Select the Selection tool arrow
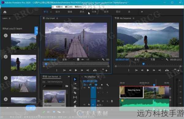184x119 pixels. (75, 80)
